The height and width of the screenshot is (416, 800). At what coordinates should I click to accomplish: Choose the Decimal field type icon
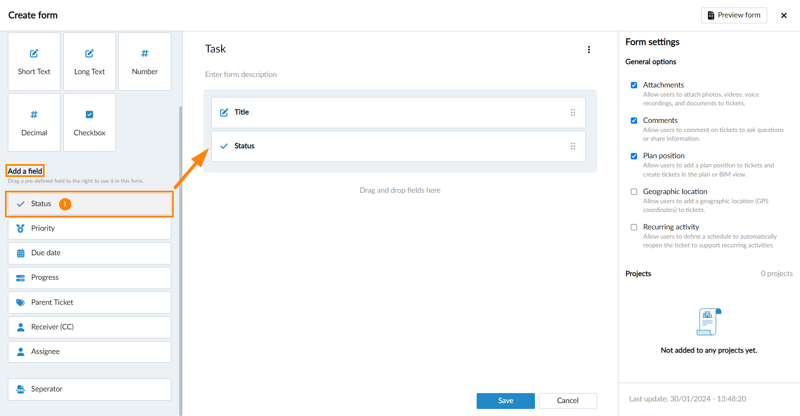coord(34,115)
